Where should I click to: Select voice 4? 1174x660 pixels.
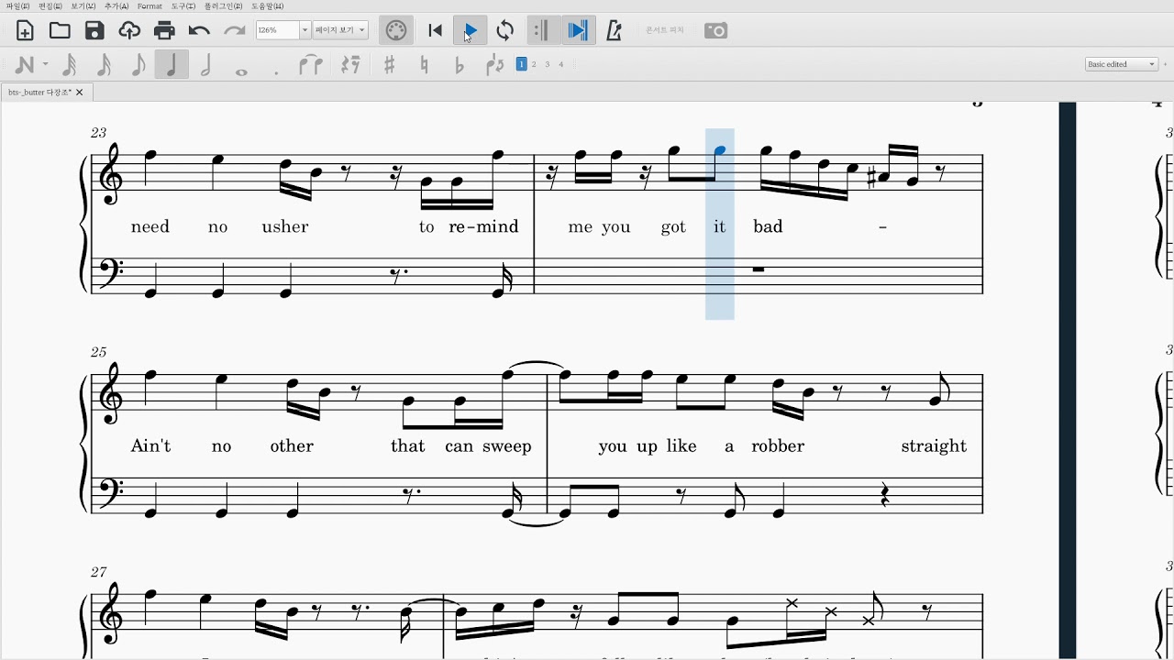(561, 64)
